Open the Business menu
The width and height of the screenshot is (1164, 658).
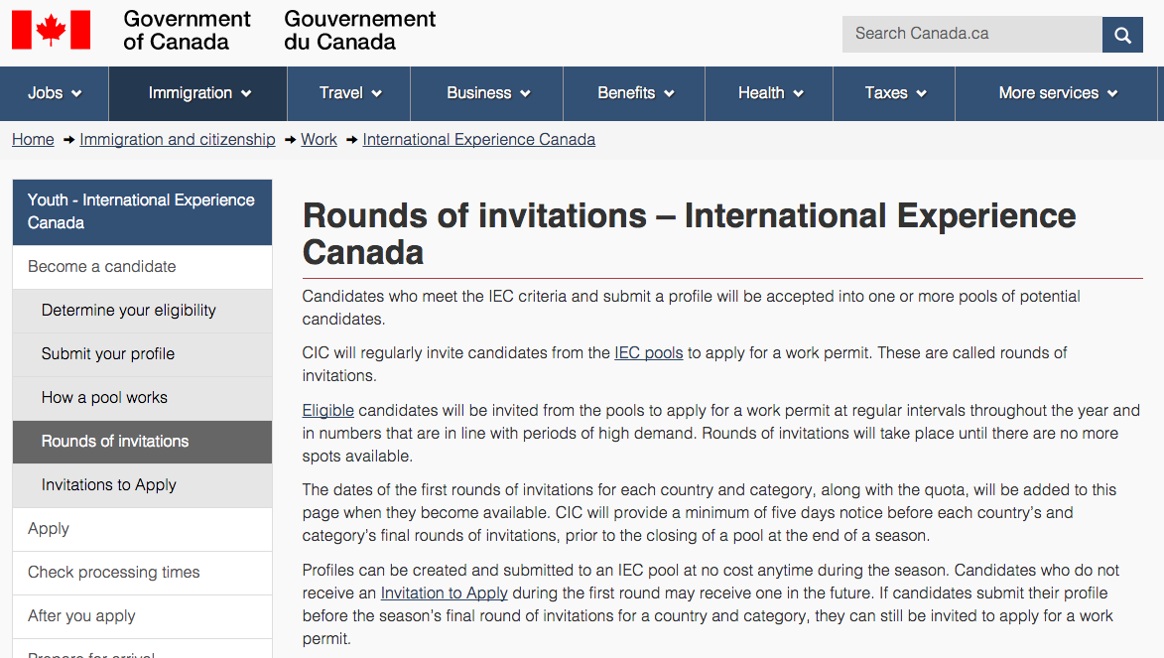487,93
